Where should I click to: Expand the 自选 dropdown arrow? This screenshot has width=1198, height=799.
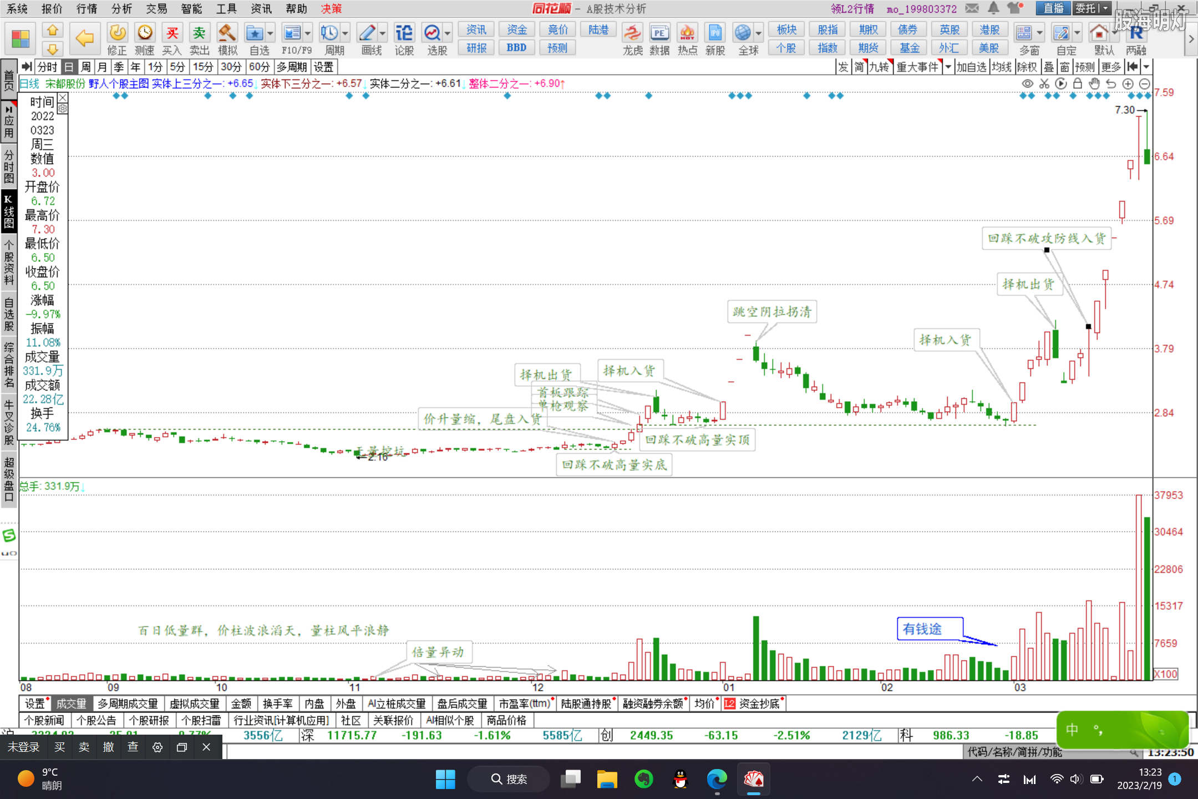(x=271, y=33)
